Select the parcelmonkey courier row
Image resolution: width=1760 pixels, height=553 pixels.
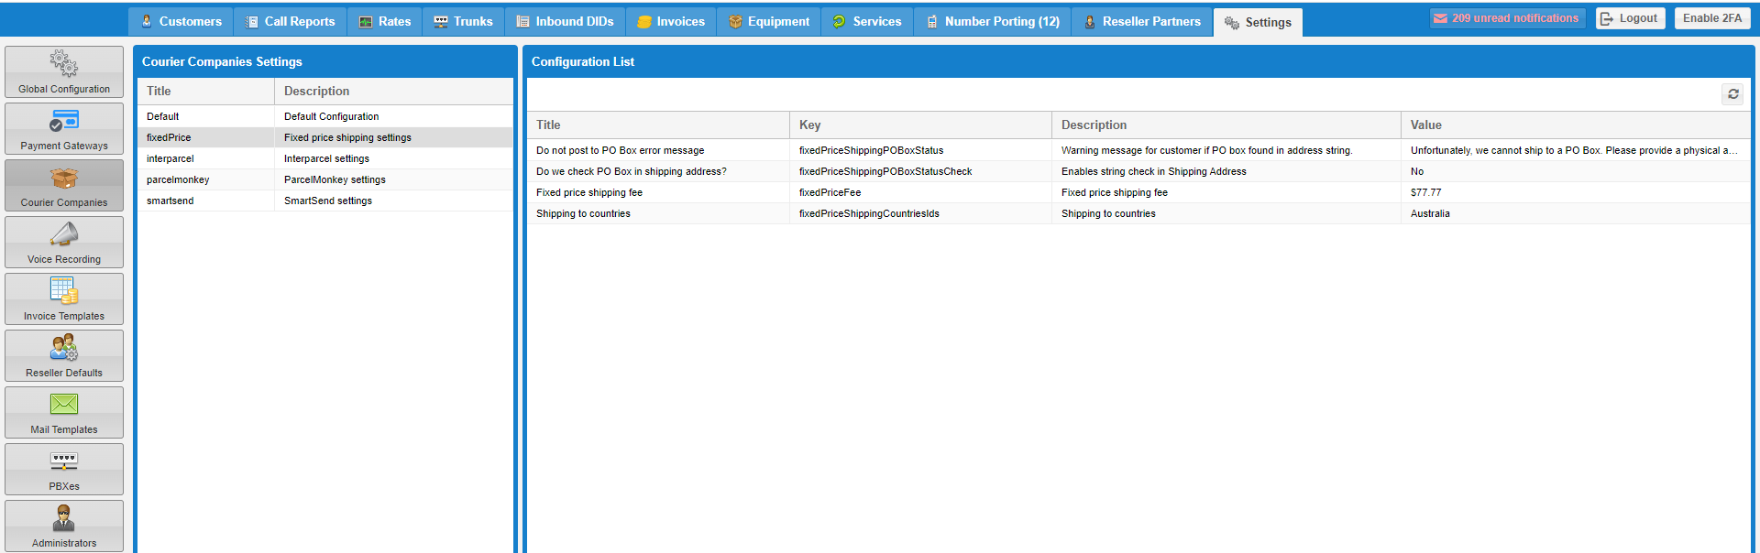pyautogui.click(x=325, y=179)
